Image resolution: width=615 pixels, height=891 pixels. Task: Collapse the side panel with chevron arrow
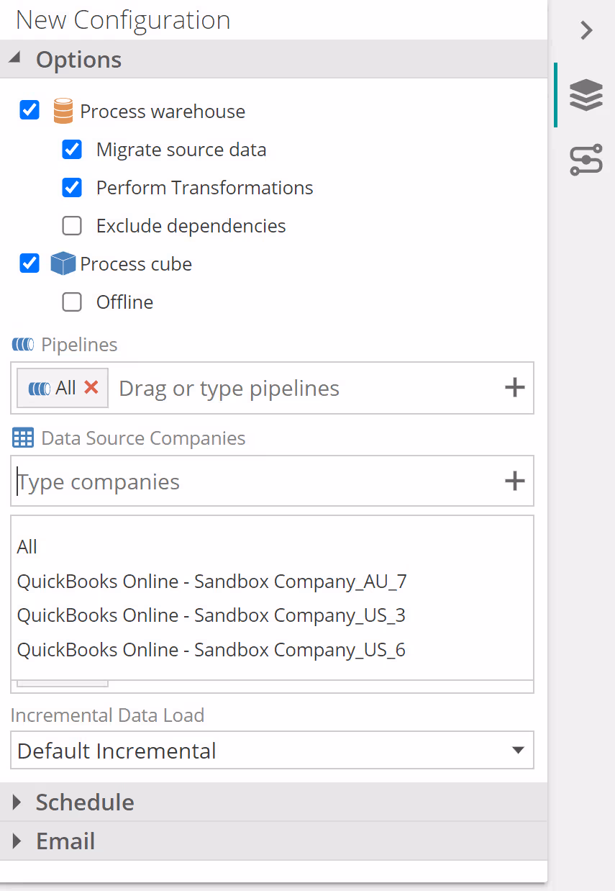[587, 30]
